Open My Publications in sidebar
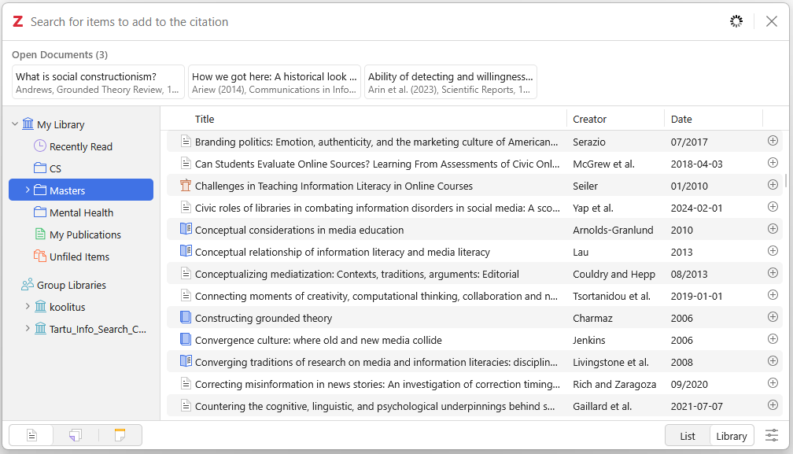 click(81, 234)
